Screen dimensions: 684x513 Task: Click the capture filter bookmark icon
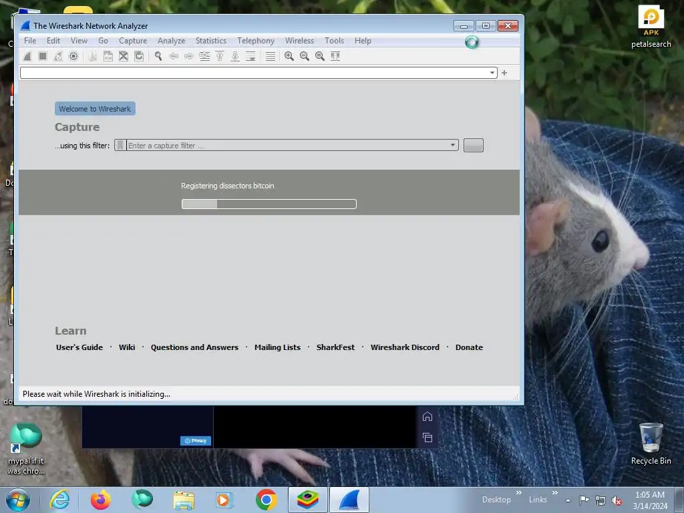coord(120,145)
